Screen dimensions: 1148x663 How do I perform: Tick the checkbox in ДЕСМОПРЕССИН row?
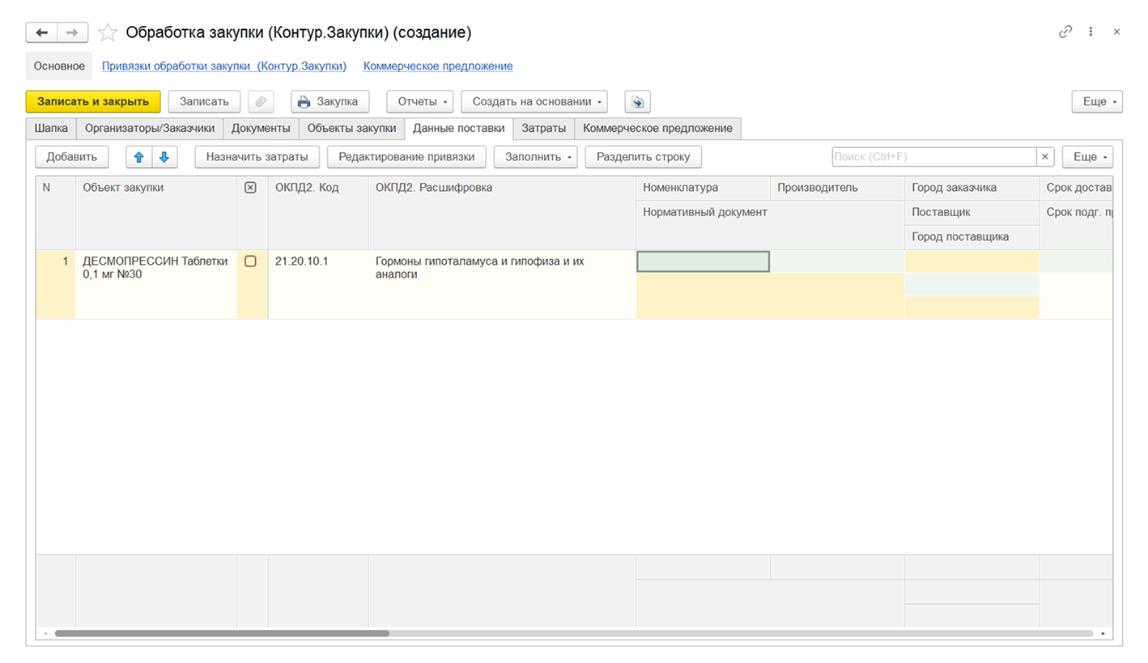pos(250,261)
